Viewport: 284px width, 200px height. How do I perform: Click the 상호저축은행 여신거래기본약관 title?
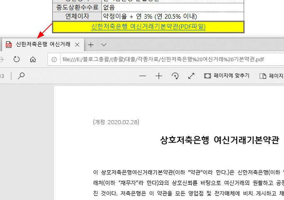[220, 140]
